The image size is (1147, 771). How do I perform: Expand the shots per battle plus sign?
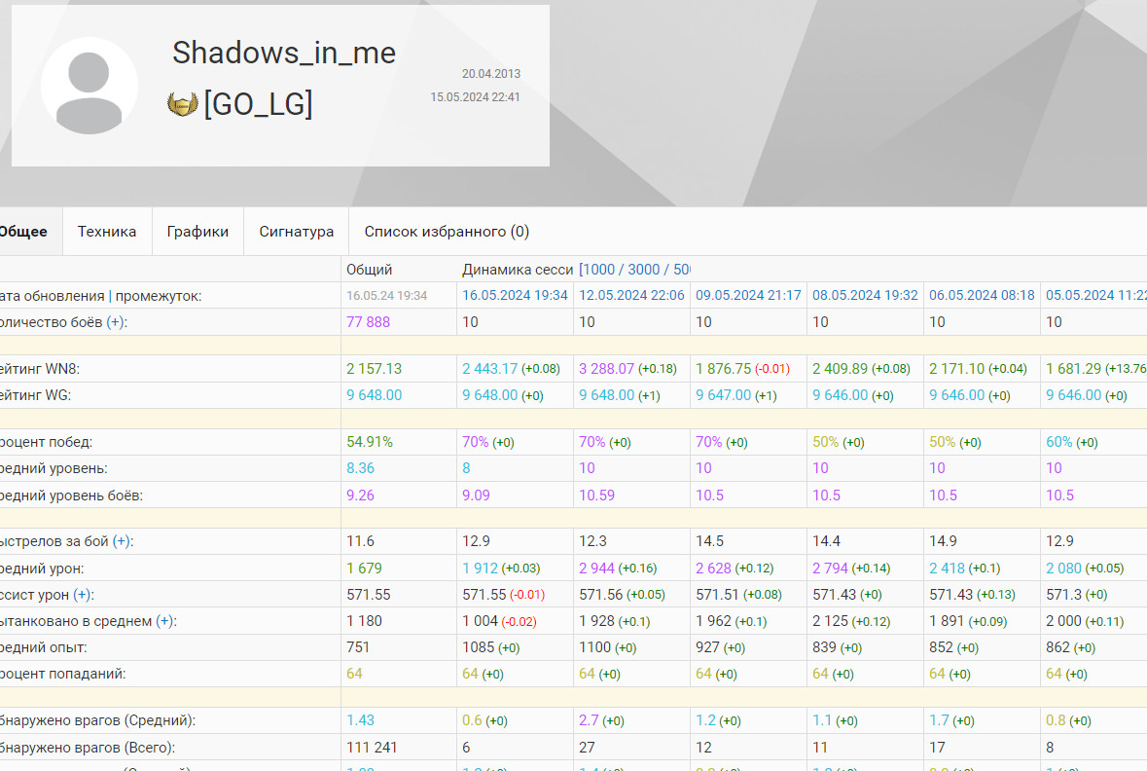[x=122, y=541]
